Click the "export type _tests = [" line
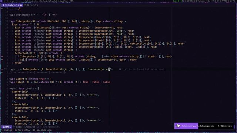This screenshot has height=133, width=237. pyautogui.click(x=24, y=89)
